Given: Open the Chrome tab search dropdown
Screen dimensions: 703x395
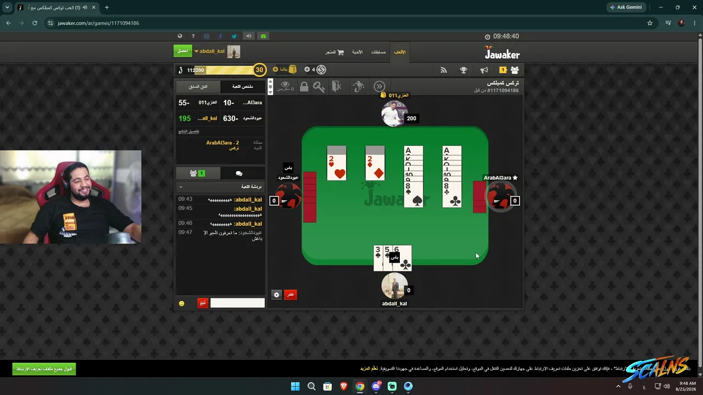Looking at the screenshot, I should click(x=7, y=7).
